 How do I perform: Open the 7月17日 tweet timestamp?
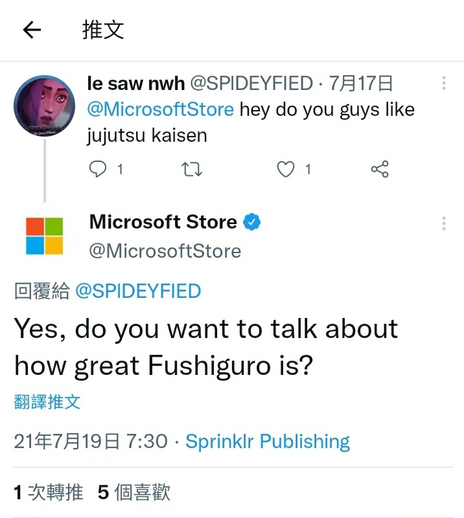[x=360, y=84]
